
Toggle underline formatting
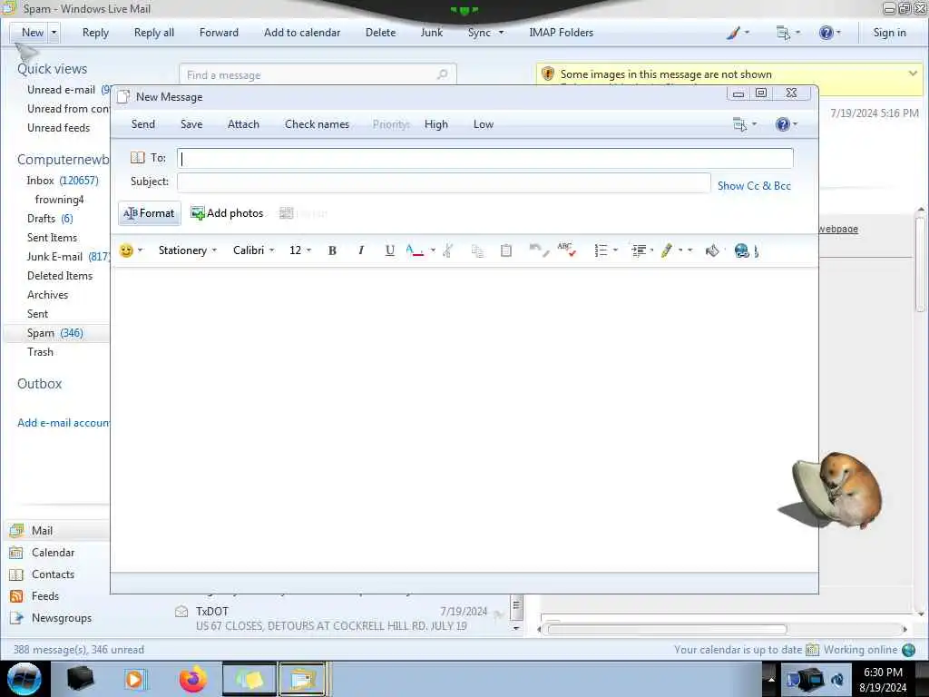(x=389, y=250)
